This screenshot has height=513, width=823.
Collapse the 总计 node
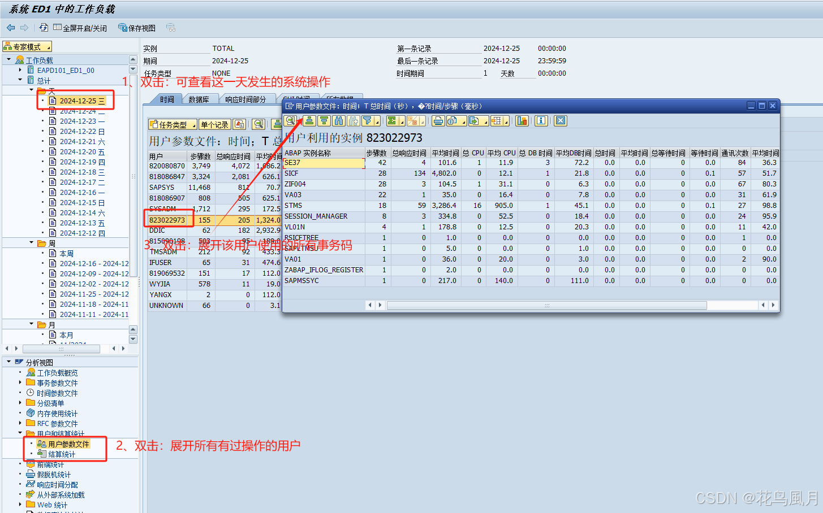point(20,80)
